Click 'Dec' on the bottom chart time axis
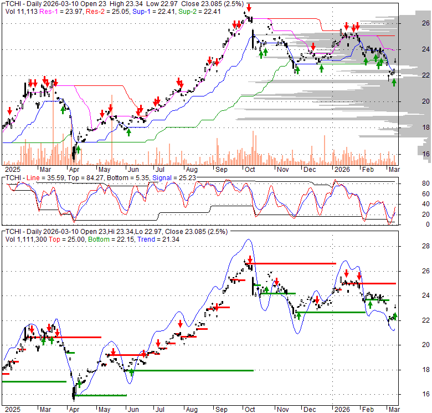The height and width of the screenshot is (413, 432). click(x=310, y=409)
